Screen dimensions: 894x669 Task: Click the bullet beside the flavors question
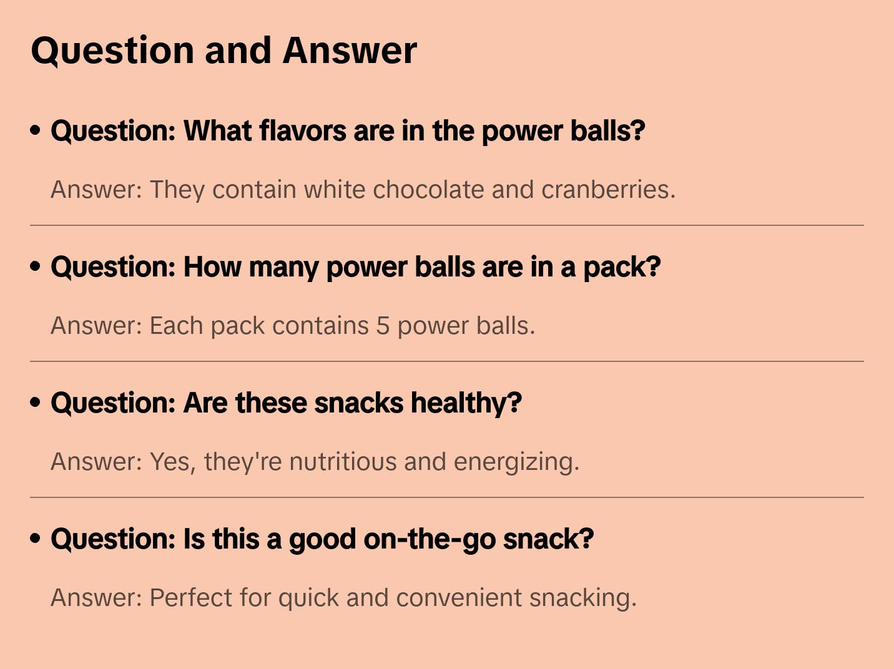click(36, 130)
